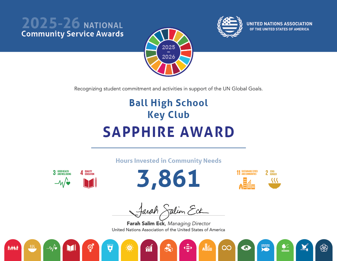
Task: Click the goal 11 Sustainable Cities icon
Action: [247, 180]
